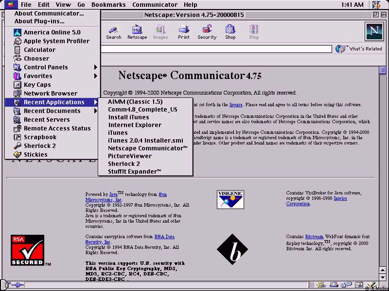
Task: Click the application switcher icon in menu bar
Action: [376, 4]
